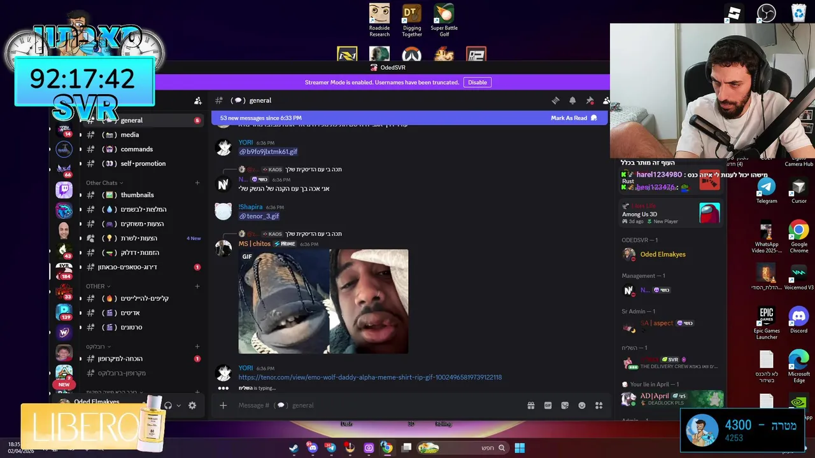
Task: Open Discord desktop shortcut
Action: (799, 320)
